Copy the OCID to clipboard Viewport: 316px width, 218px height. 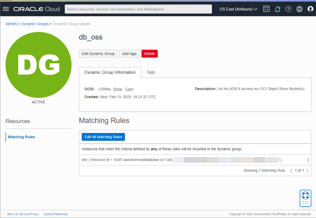point(129,89)
